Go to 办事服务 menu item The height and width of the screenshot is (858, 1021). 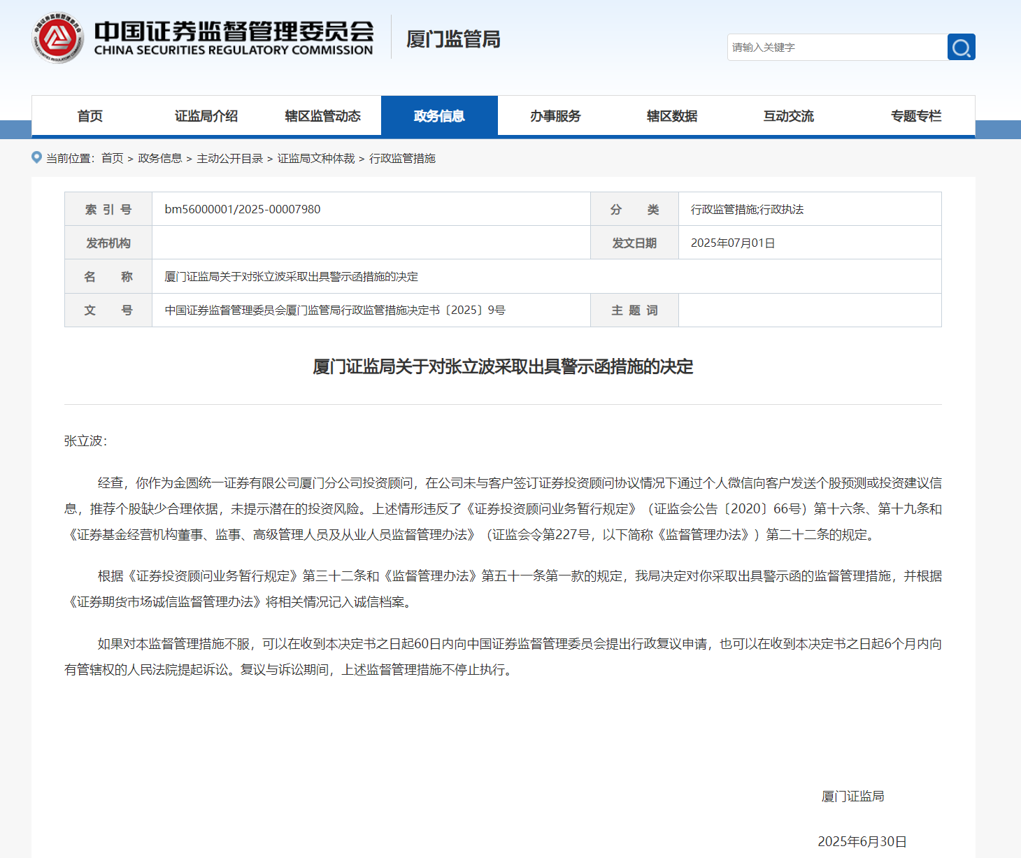[555, 116]
